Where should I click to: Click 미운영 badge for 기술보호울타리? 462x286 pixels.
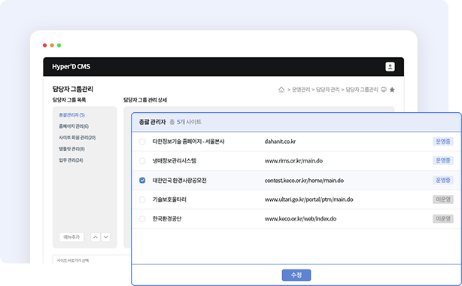click(443, 199)
